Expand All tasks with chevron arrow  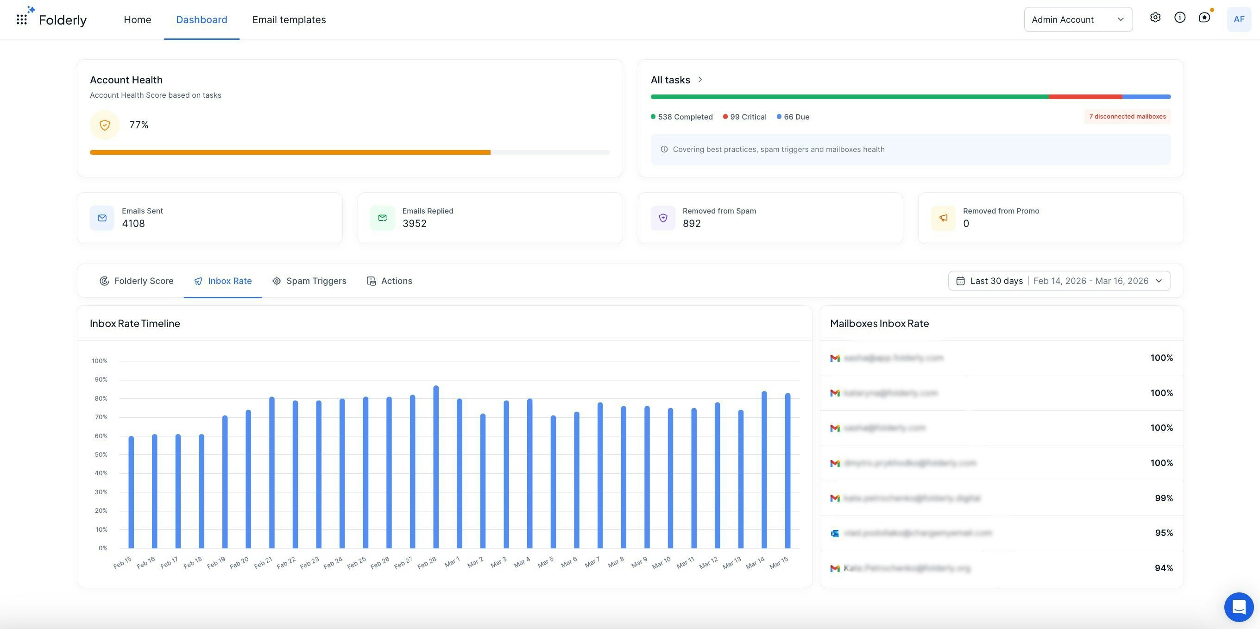click(700, 80)
